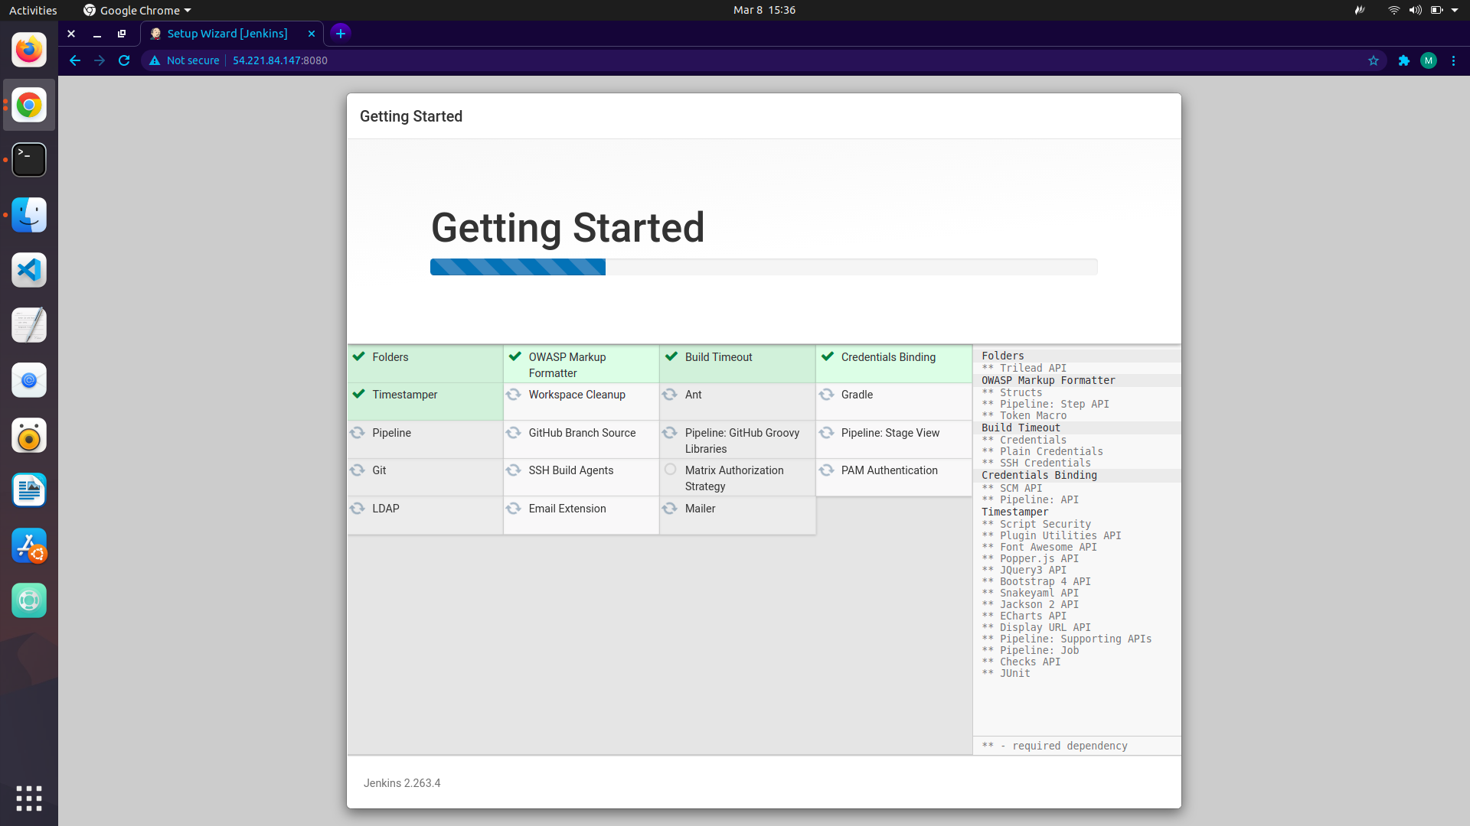1470x826 pixels.
Task: Click the pending icon beside LDAP
Action: tap(357, 508)
